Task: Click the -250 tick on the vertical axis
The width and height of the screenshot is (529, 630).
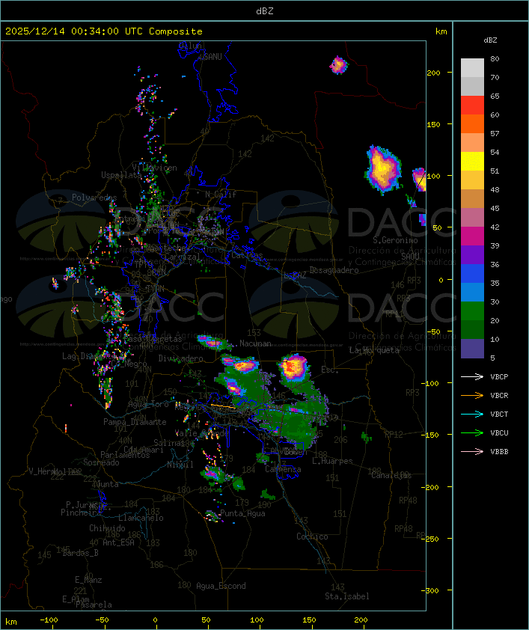Action: click(x=432, y=539)
